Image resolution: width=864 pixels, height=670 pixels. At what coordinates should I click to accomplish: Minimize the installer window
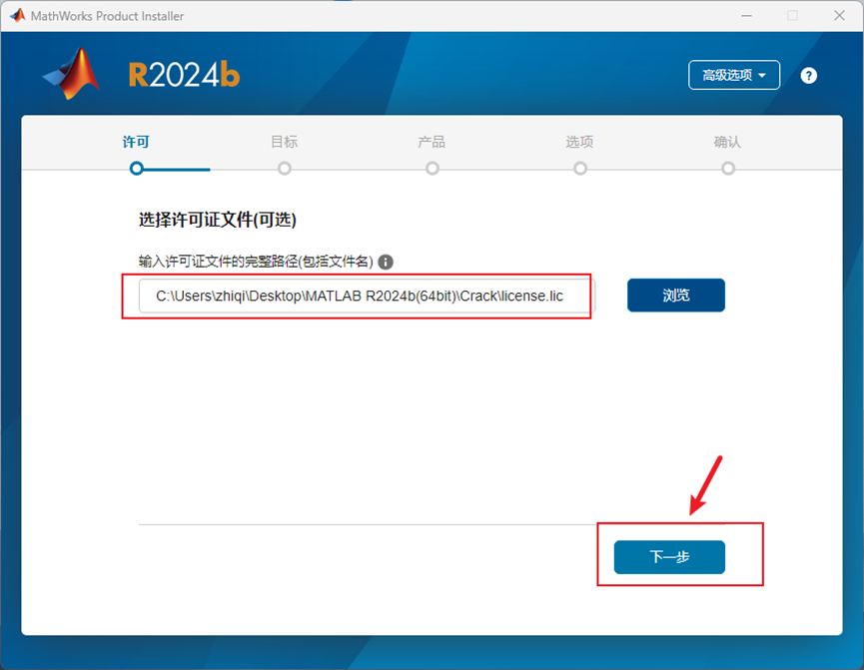coord(746,15)
